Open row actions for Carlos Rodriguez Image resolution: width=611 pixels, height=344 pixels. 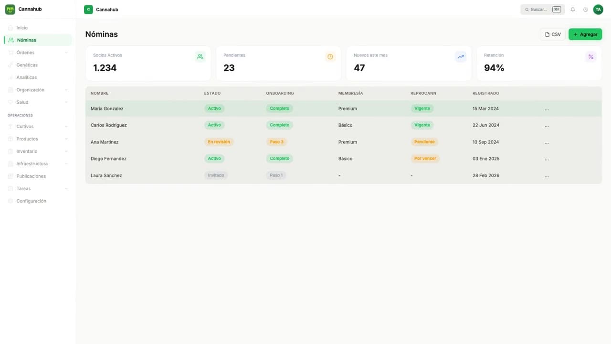pyautogui.click(x=547, y=126)
